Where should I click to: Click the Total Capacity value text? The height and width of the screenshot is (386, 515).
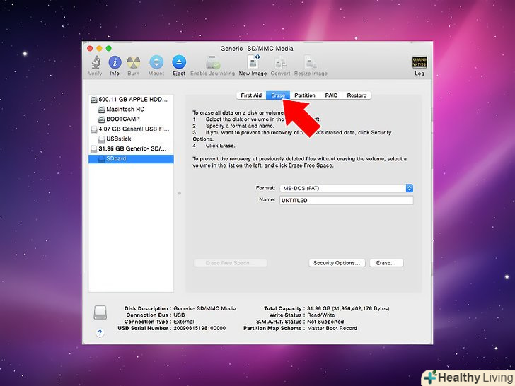[348, 308]
